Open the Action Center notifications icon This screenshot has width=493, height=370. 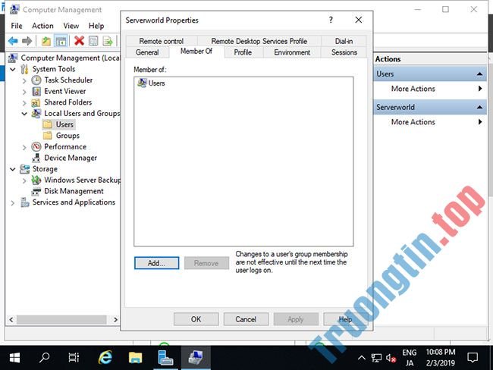(x=473, y=358)
